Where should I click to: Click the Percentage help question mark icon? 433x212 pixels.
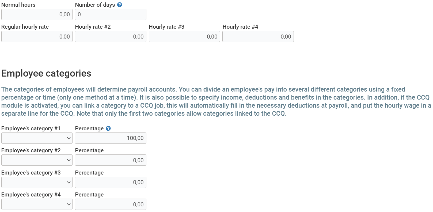tap(108, 128)
